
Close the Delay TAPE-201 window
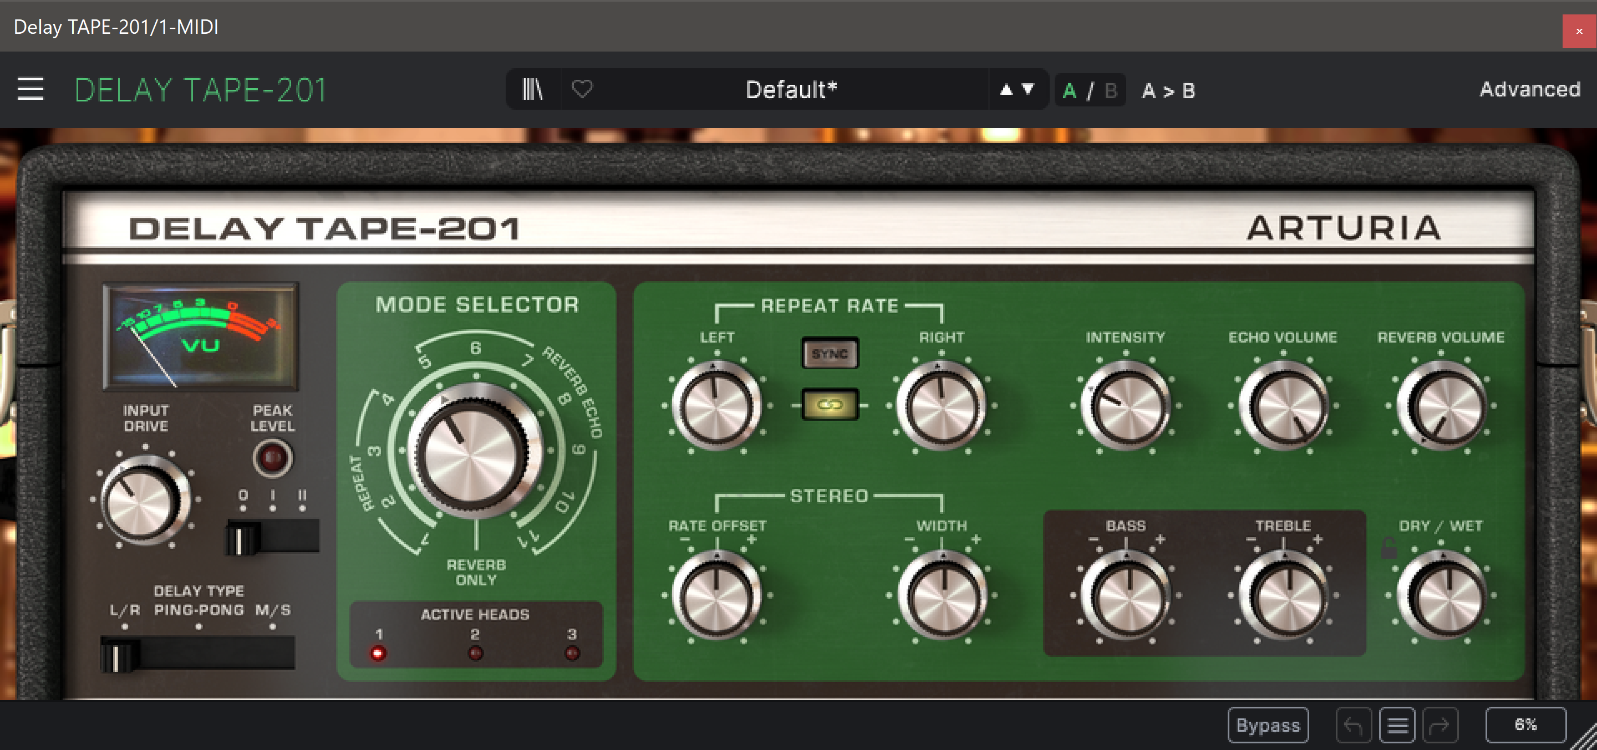tap(1579, 31)
